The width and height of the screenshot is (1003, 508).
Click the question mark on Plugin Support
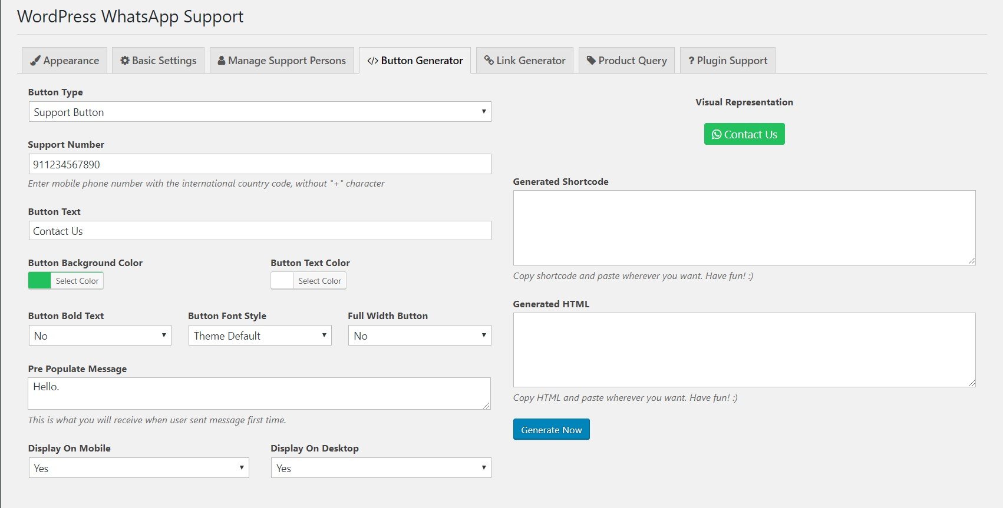click(691, 61)
